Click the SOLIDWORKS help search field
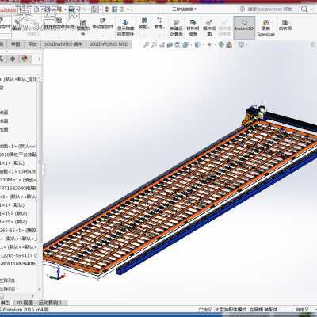The height and width of the screenshot is (317, 317). 270,10
